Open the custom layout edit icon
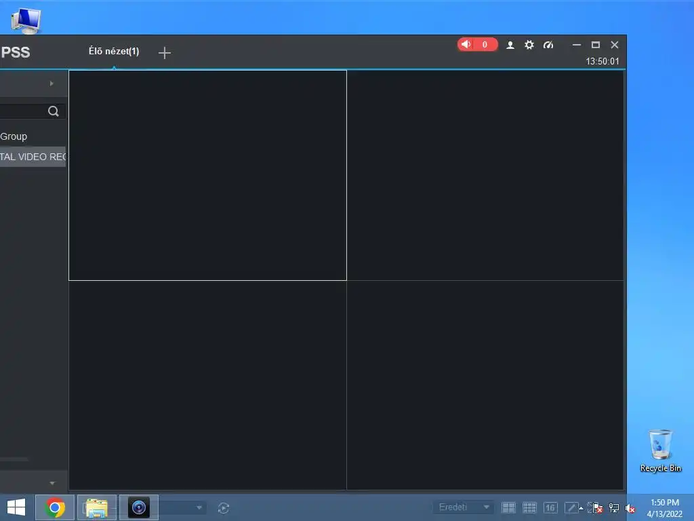694x521 pixels. [571, 507]
